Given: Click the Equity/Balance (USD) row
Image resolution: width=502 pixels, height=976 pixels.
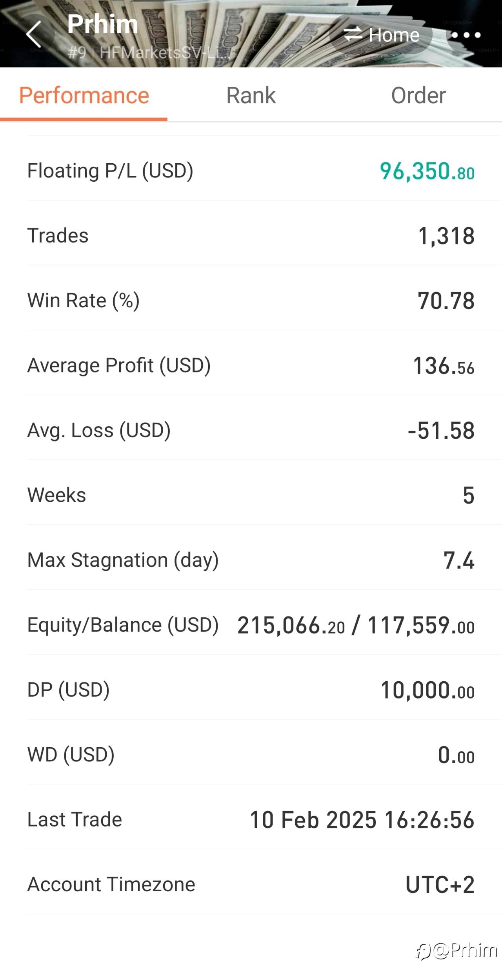Looking at the screenshot, I should coord(251,625).
